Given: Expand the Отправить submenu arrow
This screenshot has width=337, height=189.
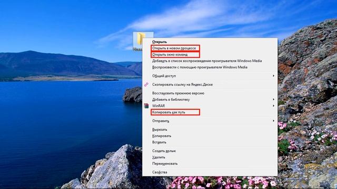Looking at the screenshot, I should [x=273, y=121].
